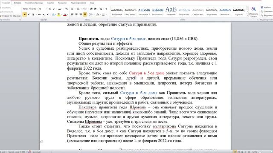Click русский language indicator

click(x=37, y=152)
